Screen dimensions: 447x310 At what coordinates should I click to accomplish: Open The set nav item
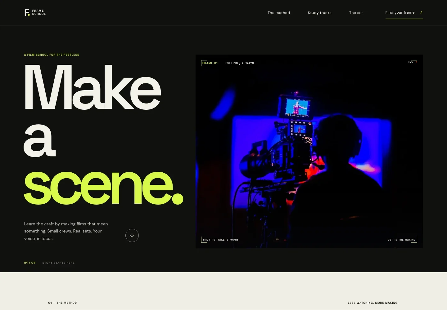point(356,13)
